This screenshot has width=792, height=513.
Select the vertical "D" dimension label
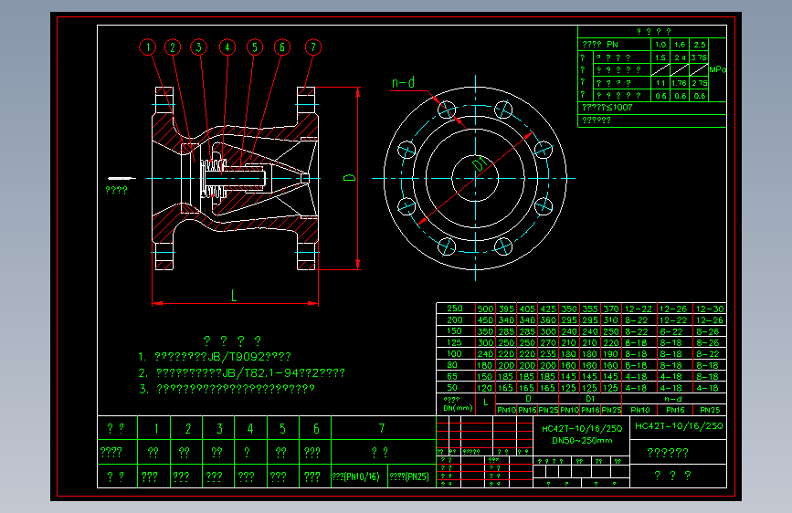click(350, 178)
